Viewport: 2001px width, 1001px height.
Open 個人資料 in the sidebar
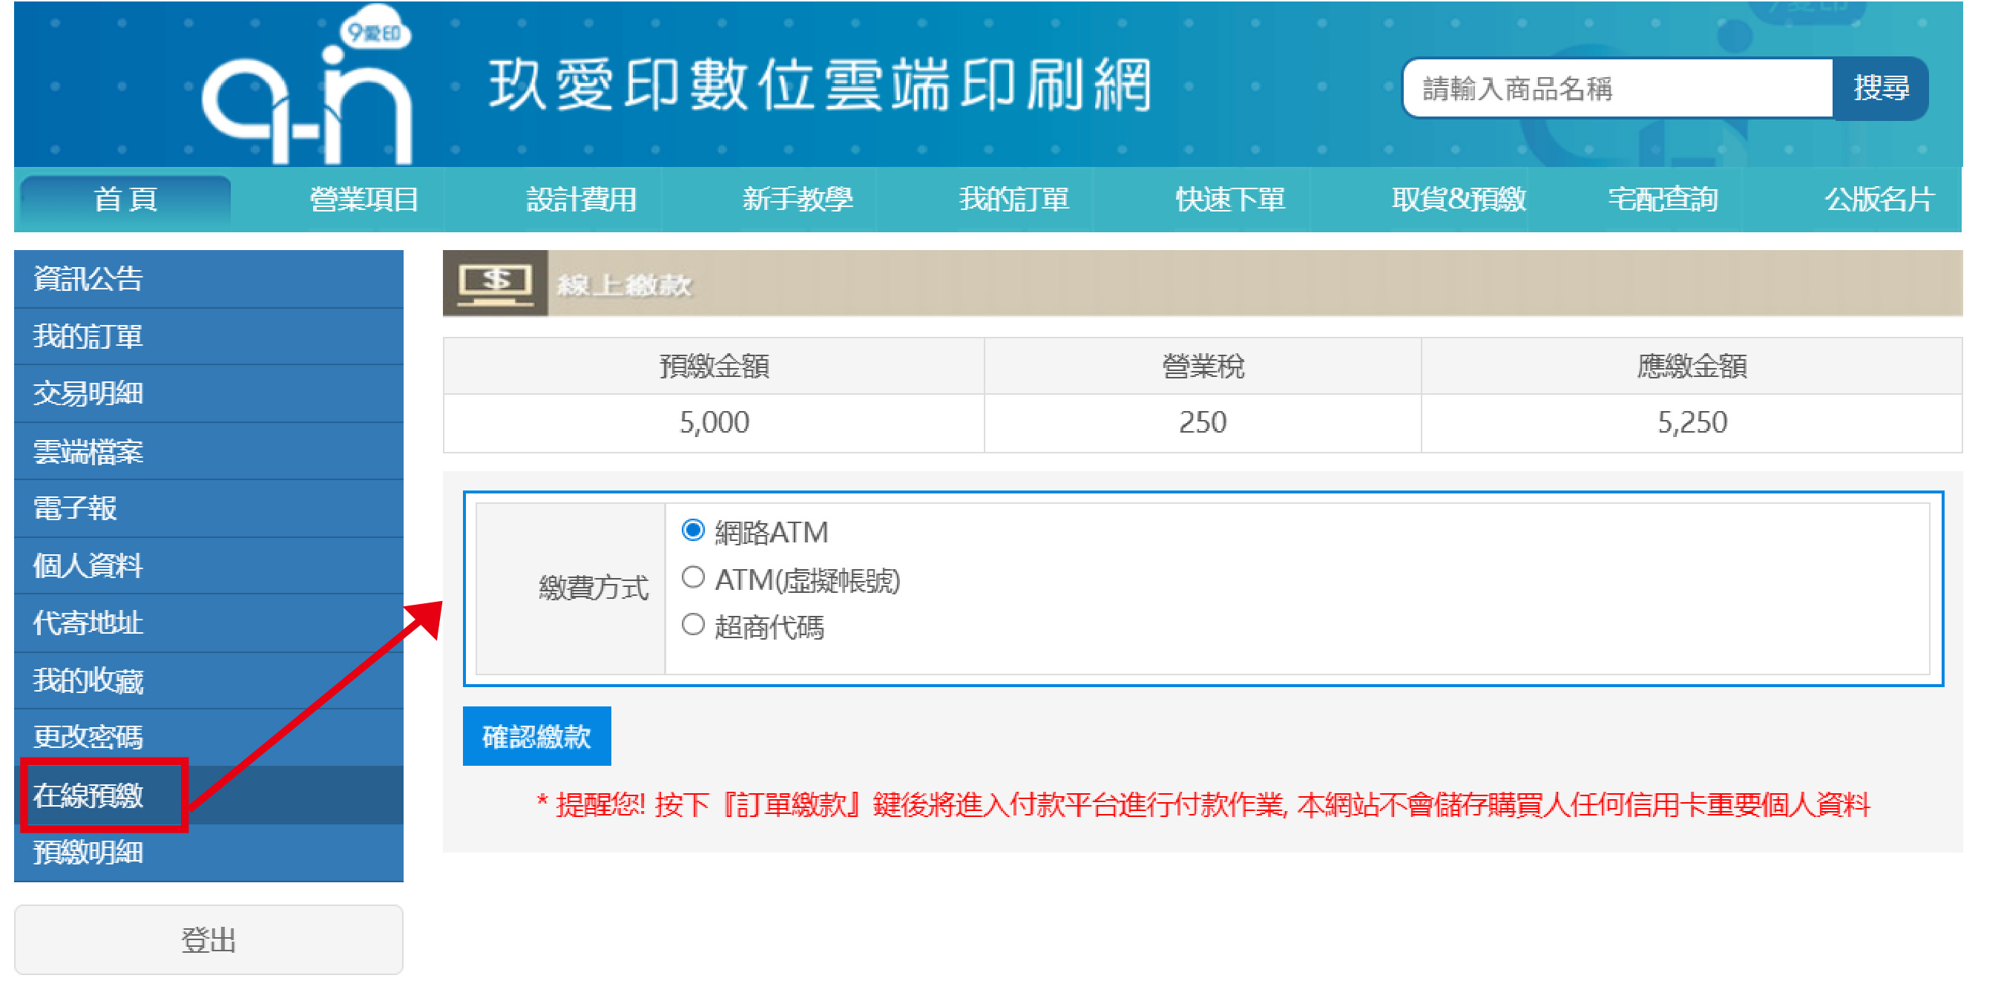point(208,565)
